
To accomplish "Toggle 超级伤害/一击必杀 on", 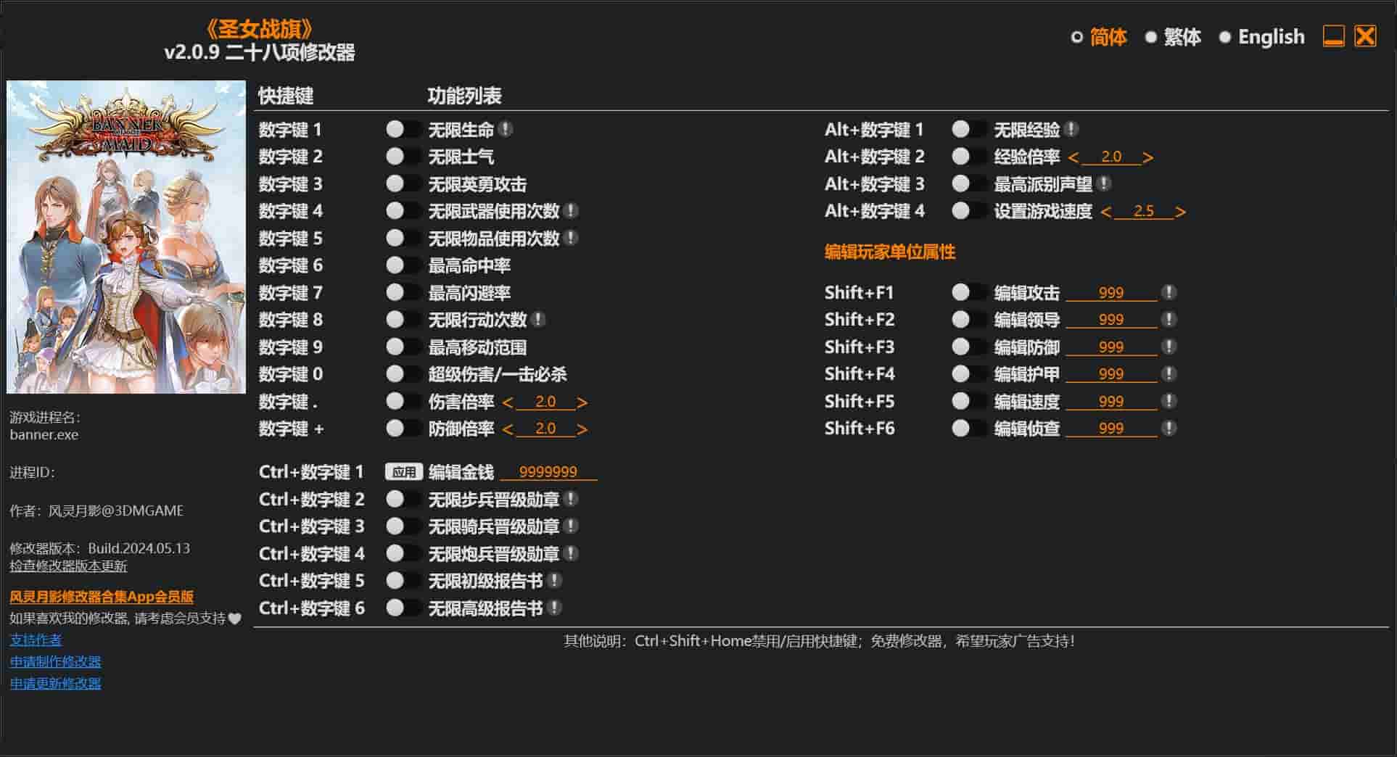I will (x=403, y=374).
